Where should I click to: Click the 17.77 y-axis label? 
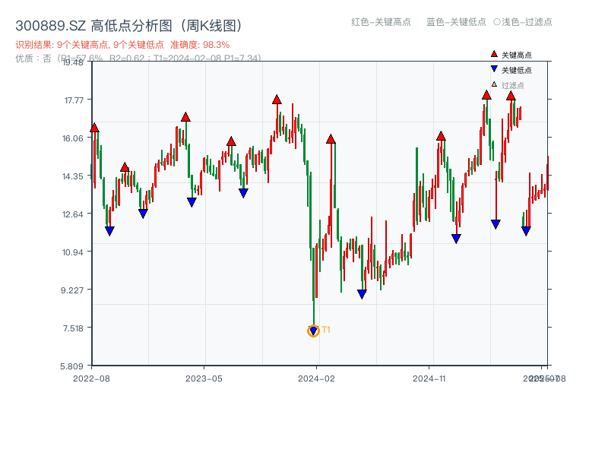[74, 100]
